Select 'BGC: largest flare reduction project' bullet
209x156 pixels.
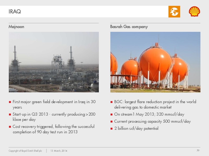pos(155,105)
